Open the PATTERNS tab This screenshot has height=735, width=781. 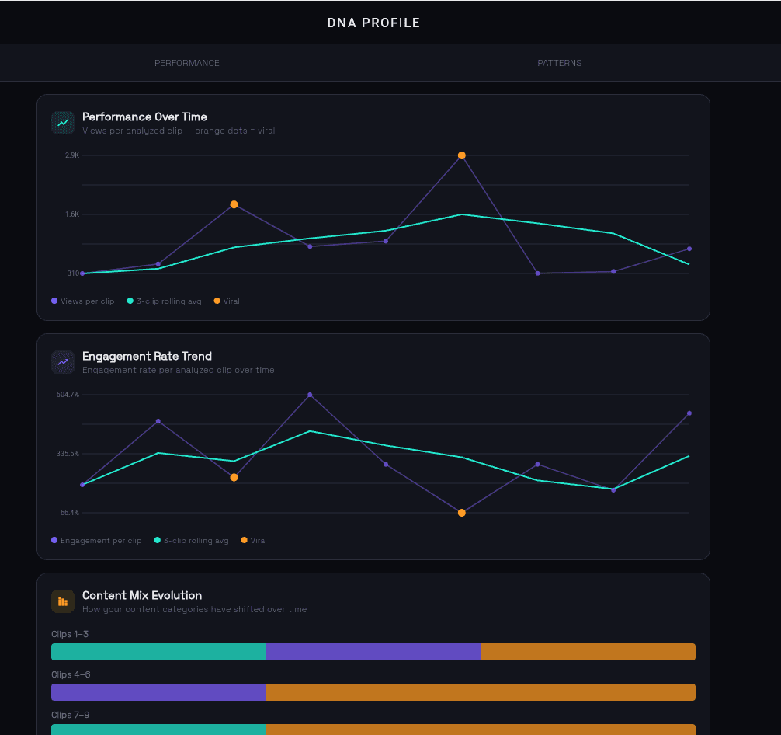(x=559, y=63)
